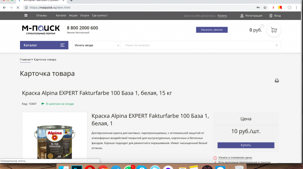The image size is (303, 169).
Task: Stop page loading with the X button
Action: (18, 7)
